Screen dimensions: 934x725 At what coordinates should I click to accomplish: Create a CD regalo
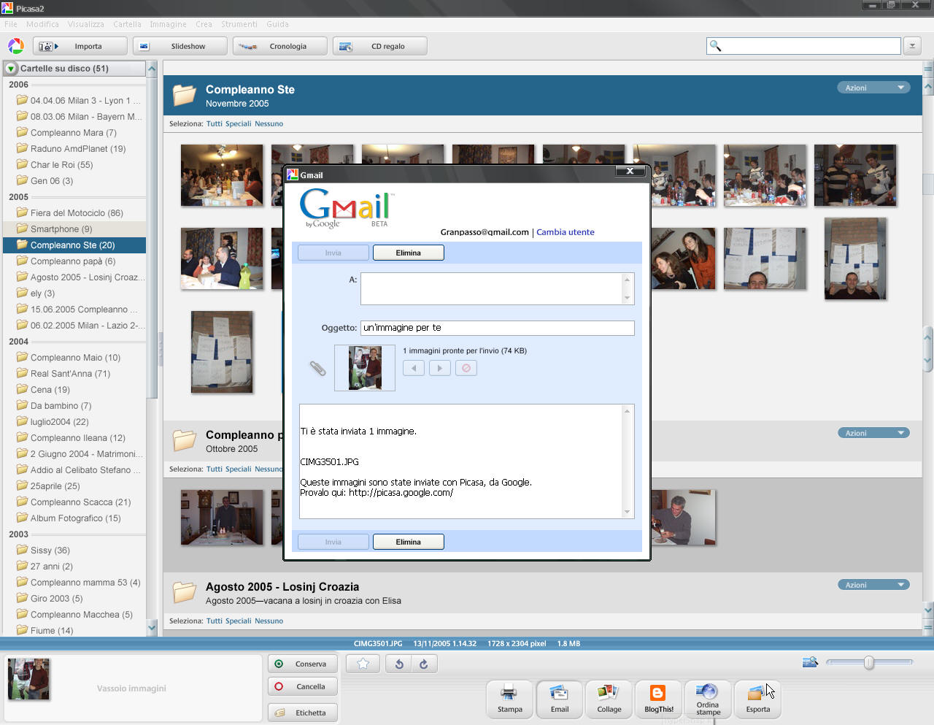click(379, 46)
